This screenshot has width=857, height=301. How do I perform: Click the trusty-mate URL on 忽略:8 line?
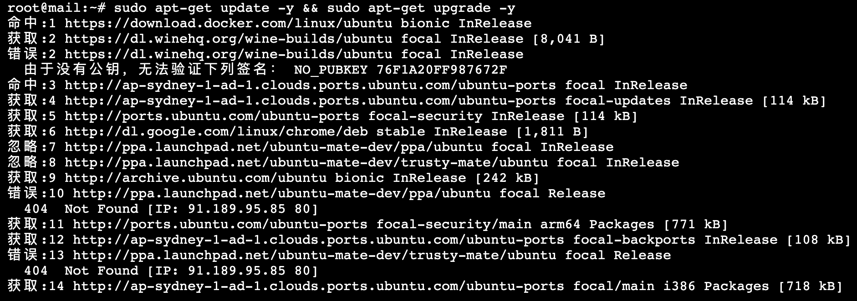306,162
